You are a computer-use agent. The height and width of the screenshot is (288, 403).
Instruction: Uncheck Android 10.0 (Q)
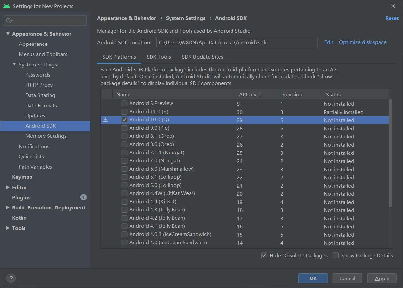pyautogui.click(x=124, y=120)
